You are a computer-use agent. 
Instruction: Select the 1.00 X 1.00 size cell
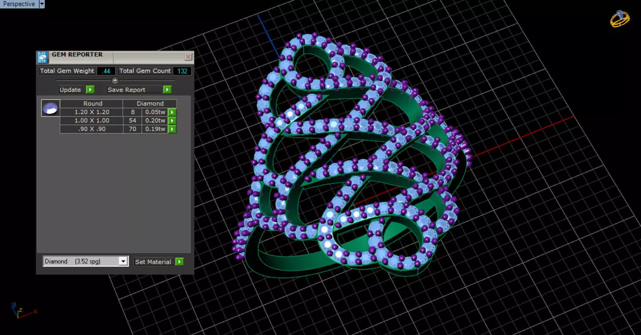click(x=92, y=120)
